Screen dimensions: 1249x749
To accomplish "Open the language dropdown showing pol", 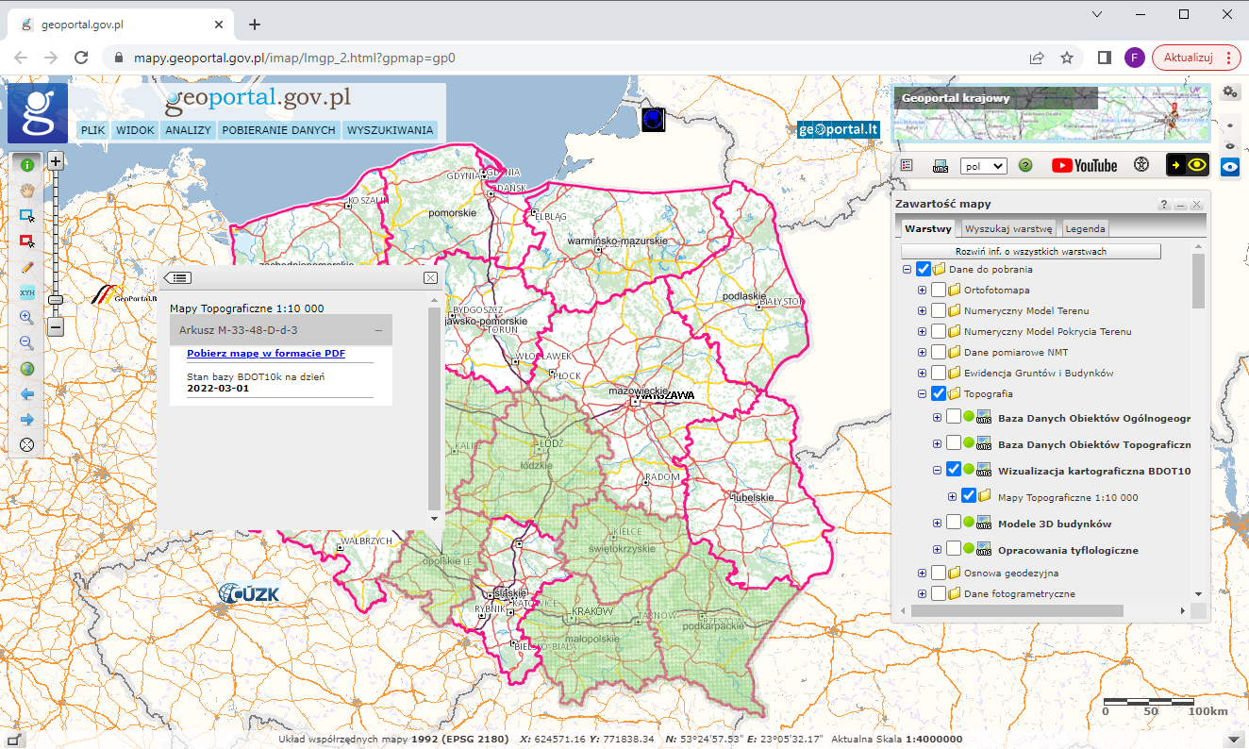I will (983, 166).
